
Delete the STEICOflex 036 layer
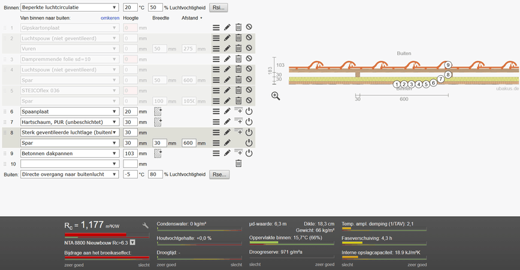tap(239, 90)
